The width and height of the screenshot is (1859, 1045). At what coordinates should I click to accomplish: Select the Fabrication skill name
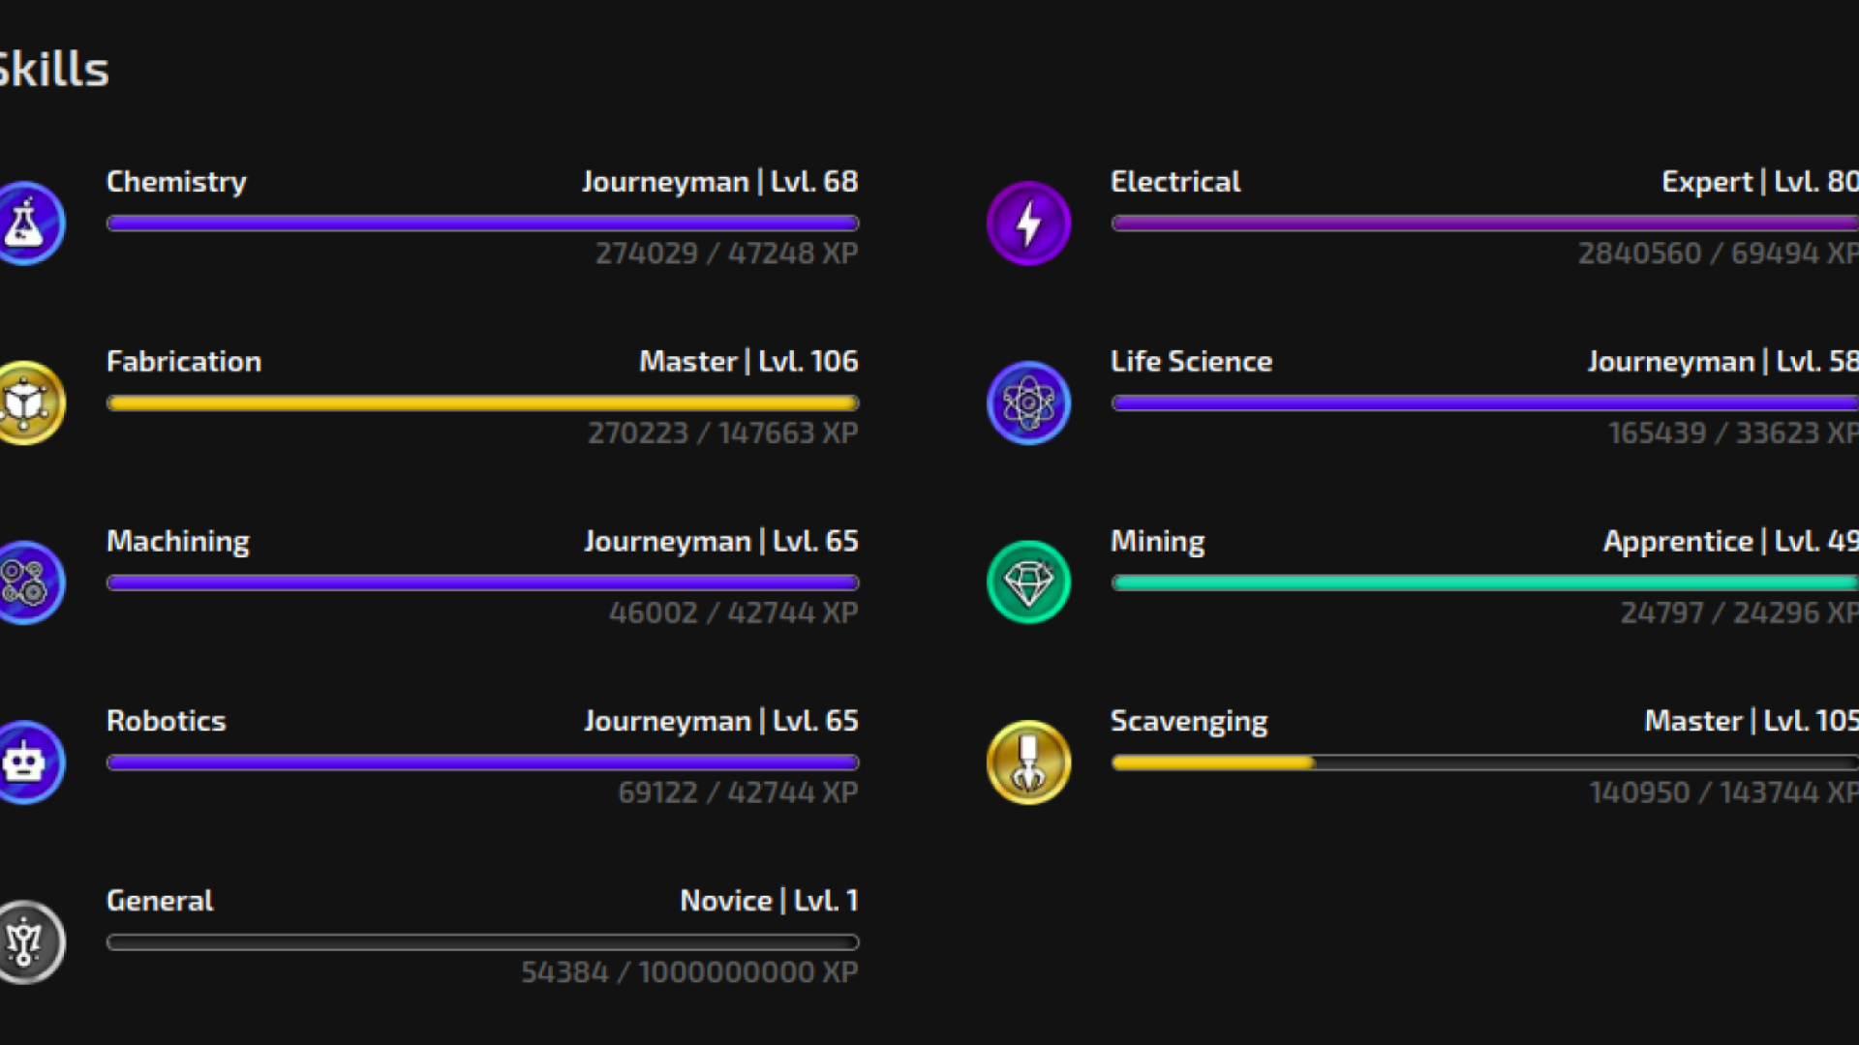[x=184, y=362]
